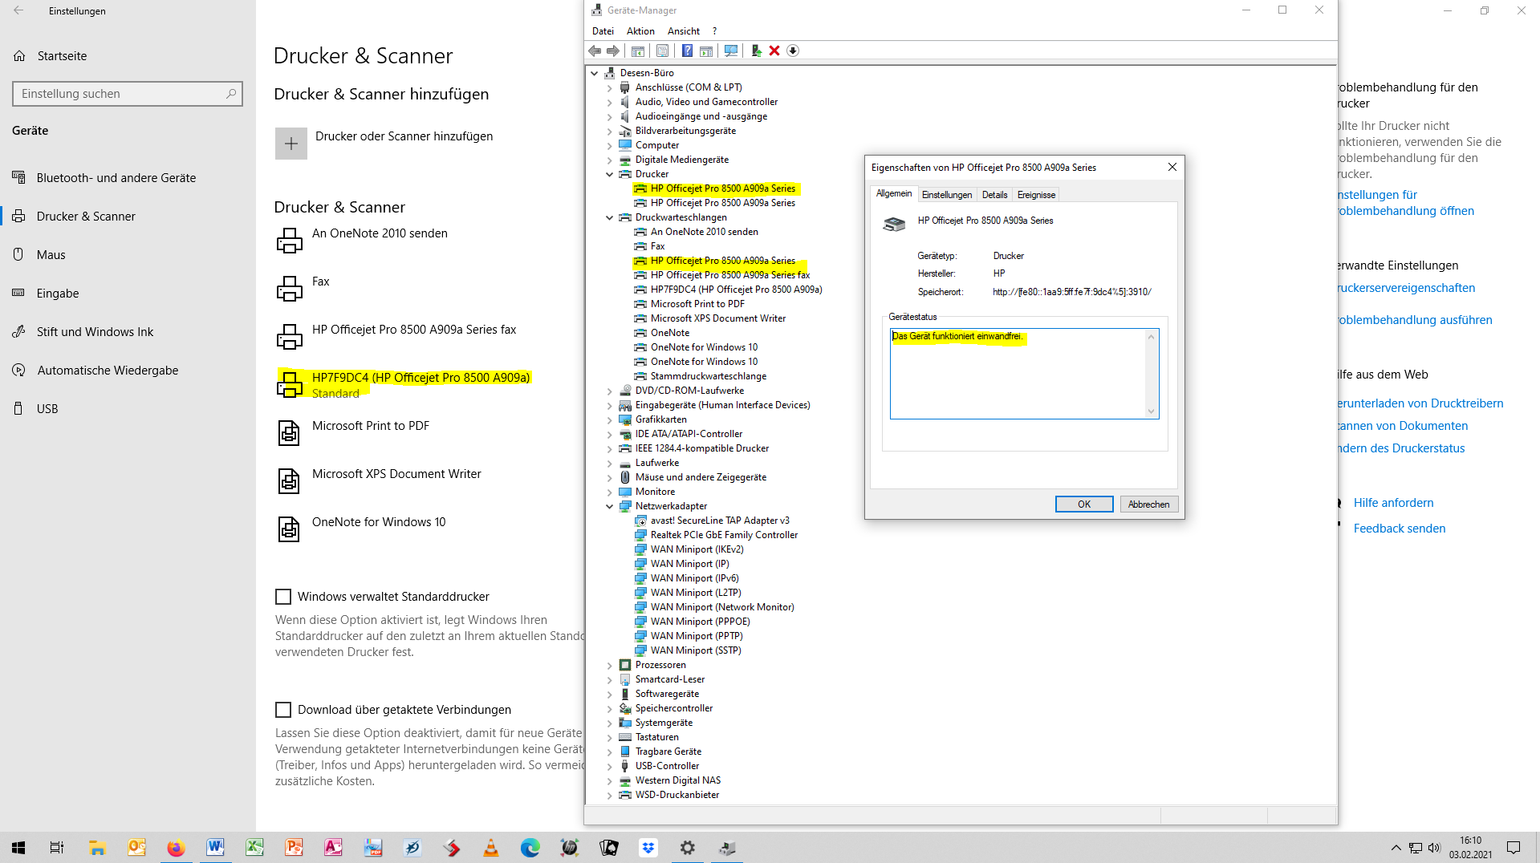The height and width of the screenshot is (863, 1540).
Task: Open Bluetooth- und andere Geräte settings
Action: 116,178
